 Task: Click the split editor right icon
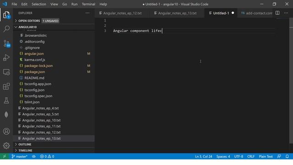(277, 13)
